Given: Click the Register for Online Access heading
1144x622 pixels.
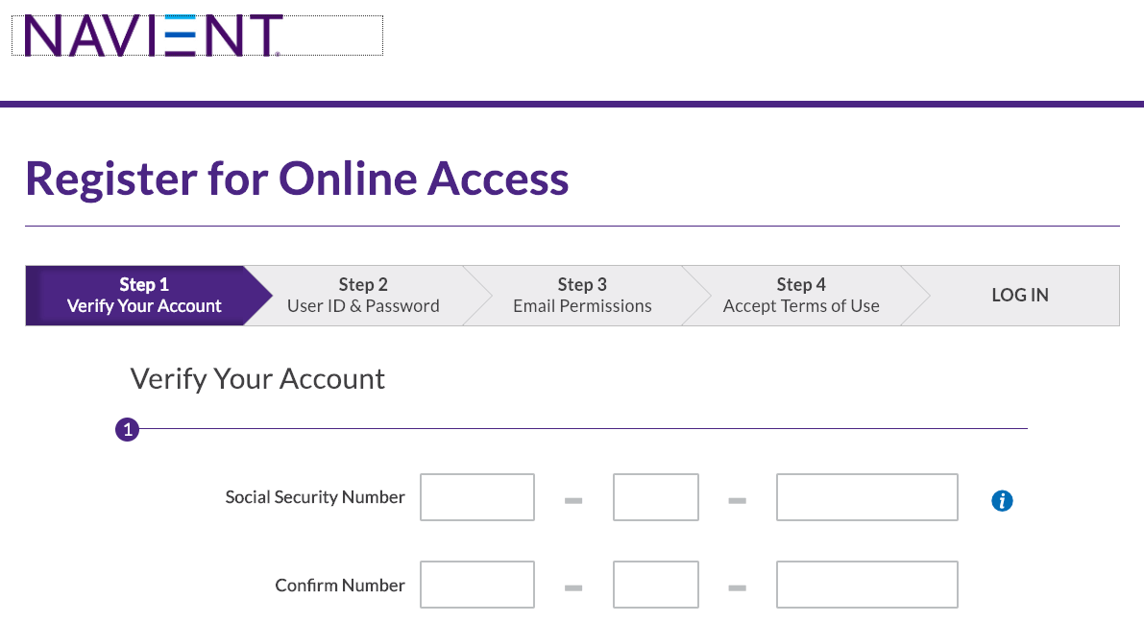Looking at the screenshot, I should [x=297, y=179].
